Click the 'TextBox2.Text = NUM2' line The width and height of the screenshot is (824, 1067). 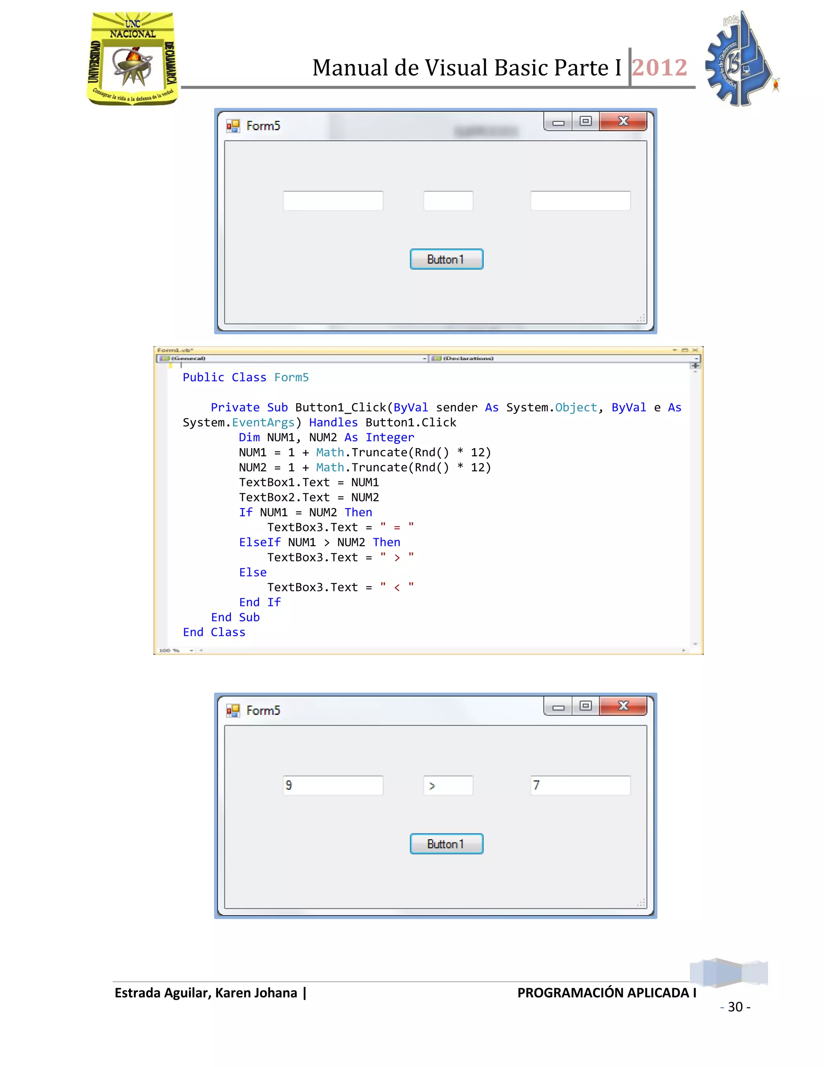click(309, 497)
